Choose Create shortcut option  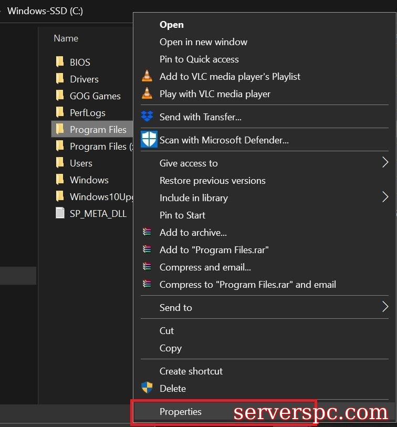191,371
